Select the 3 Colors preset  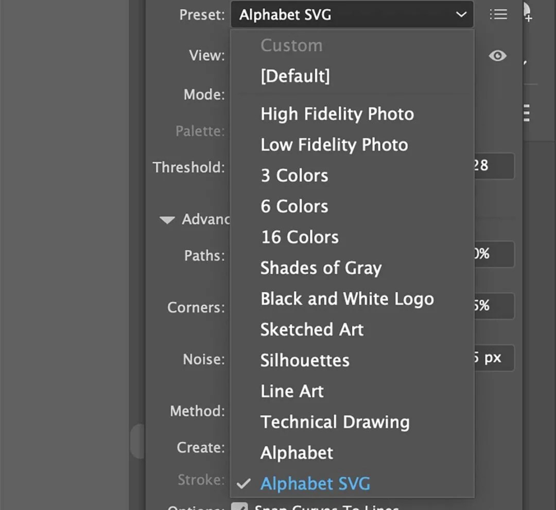pyautogui.click(x=294, y=175)
